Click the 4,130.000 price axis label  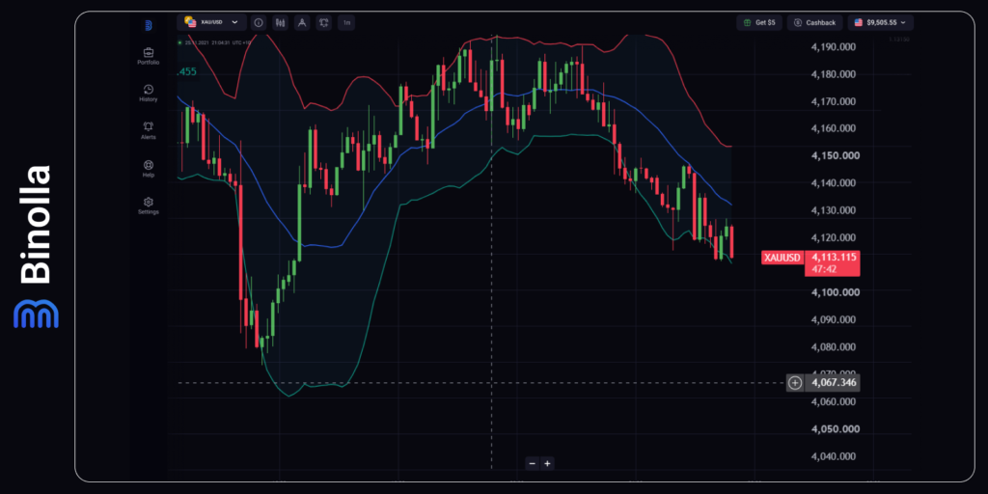pyautogui.click(x=833, y=210)
